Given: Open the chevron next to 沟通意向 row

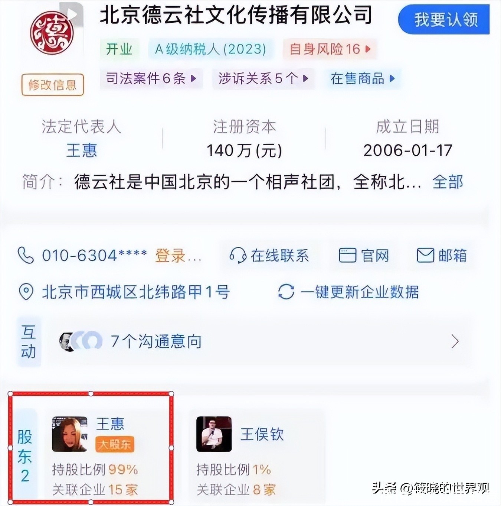Looking at the screenshot, I should point(455,341).
